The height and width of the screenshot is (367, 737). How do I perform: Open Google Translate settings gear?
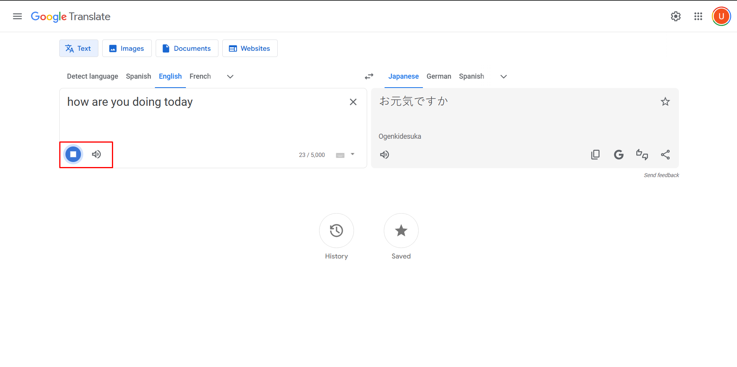point(675,16)
